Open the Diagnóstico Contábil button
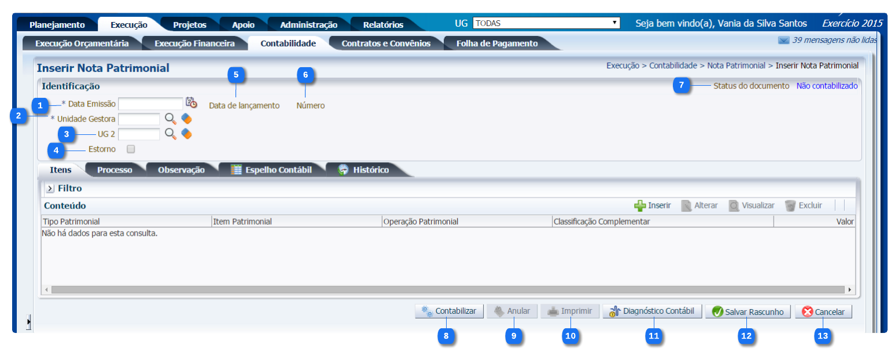891x352 pixels. pos(652,311)
